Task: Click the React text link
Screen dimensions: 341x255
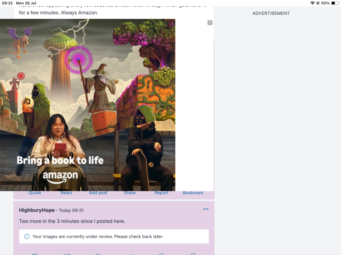Action: pyautogui.click(x=66, y=193)
